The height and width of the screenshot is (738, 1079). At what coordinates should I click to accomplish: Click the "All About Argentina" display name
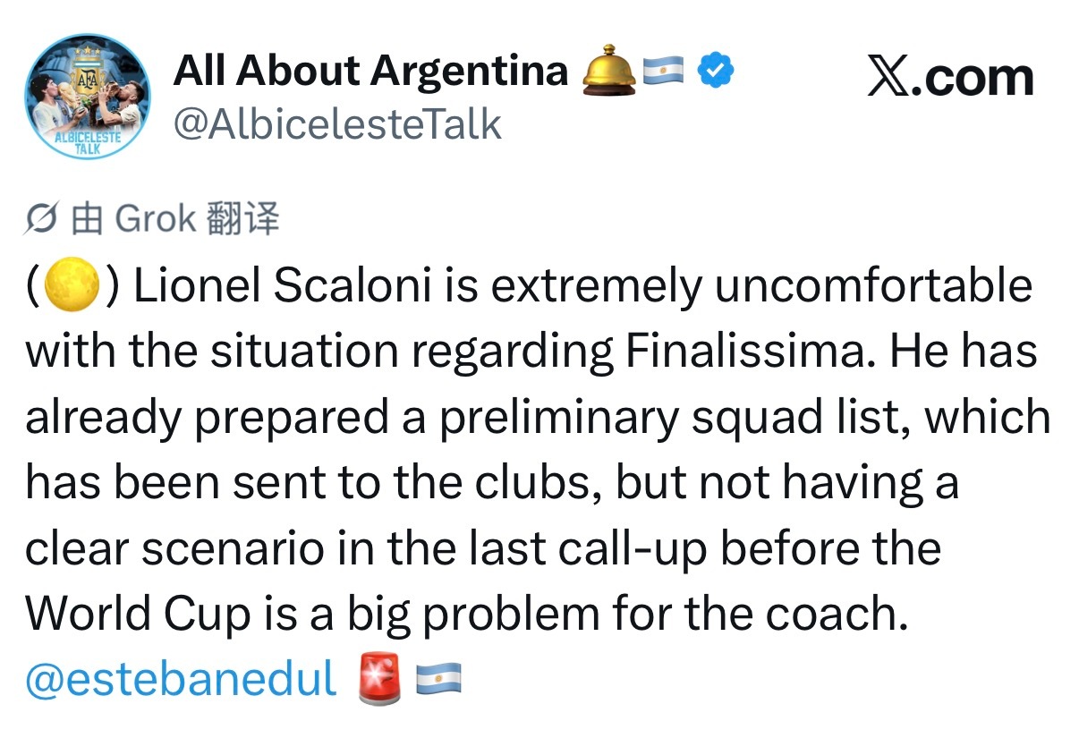pos(370,71)
